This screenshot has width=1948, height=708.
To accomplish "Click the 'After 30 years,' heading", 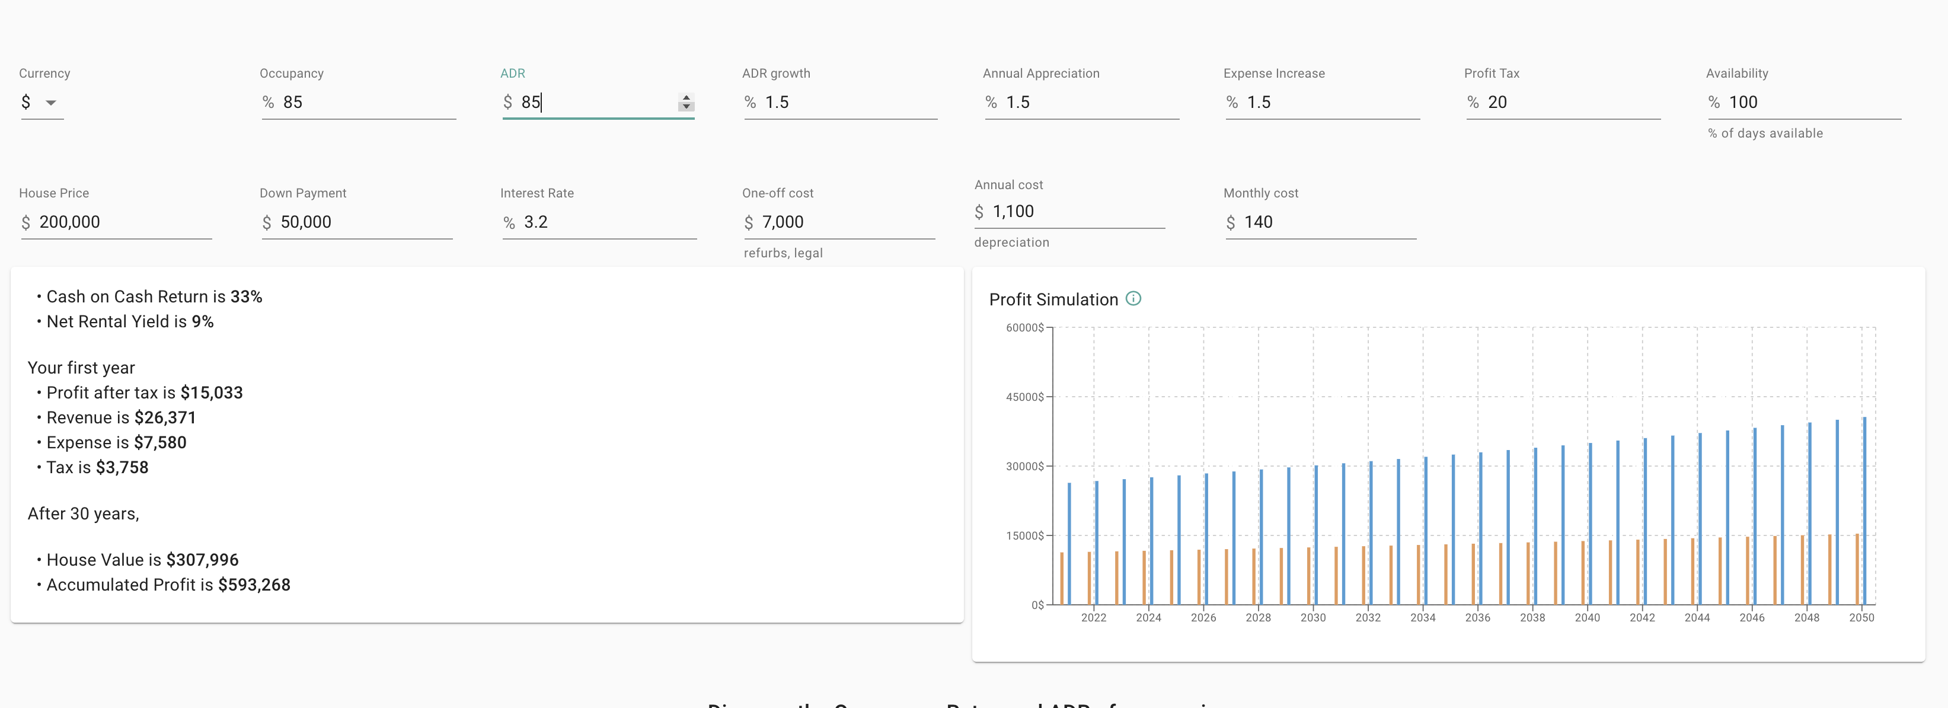I will coord(83,514).
